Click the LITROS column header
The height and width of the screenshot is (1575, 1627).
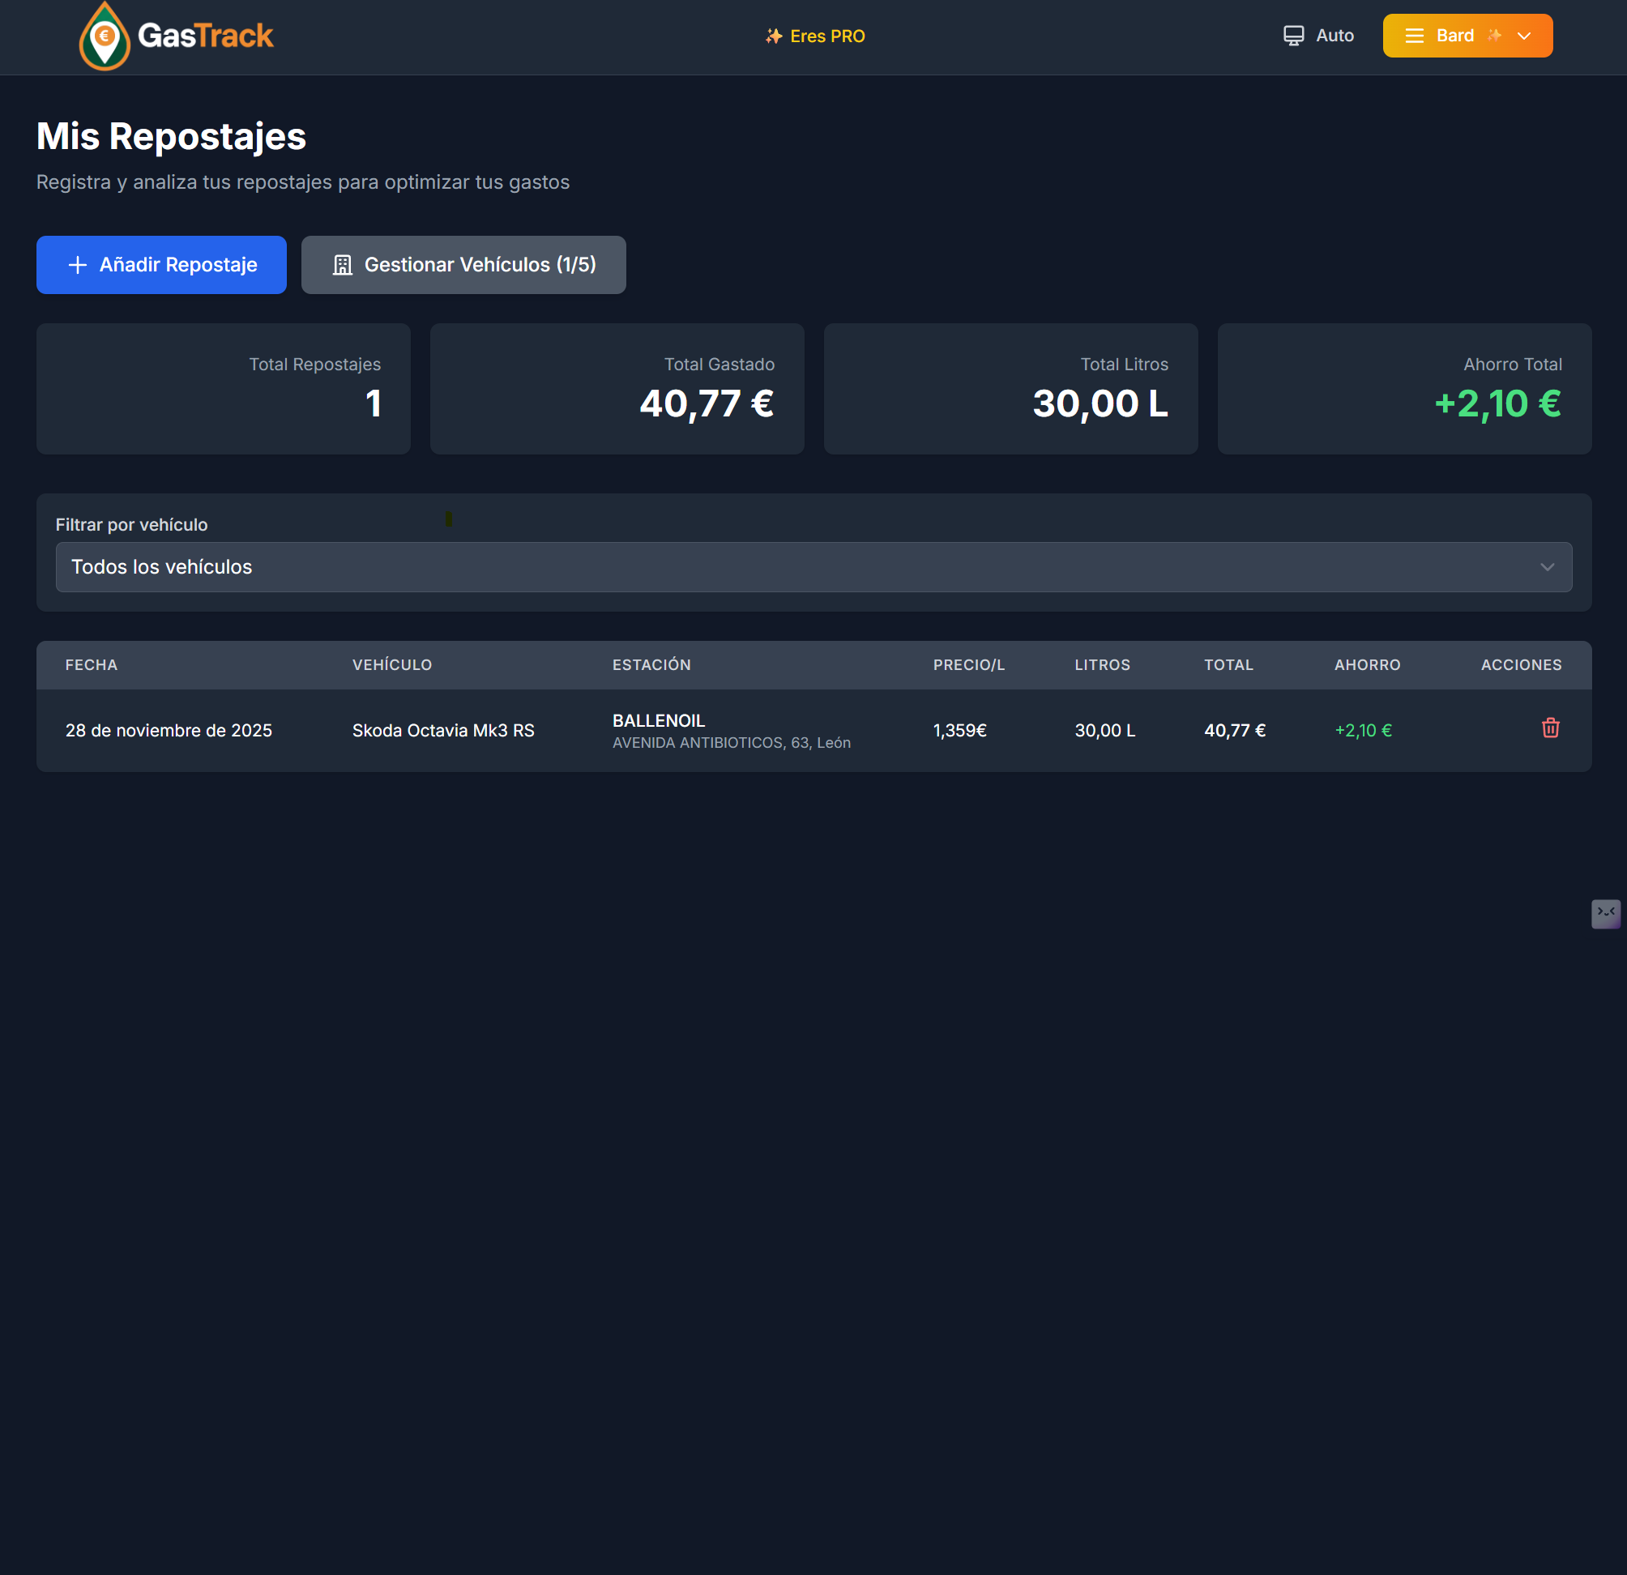[x=1103, y=664]
